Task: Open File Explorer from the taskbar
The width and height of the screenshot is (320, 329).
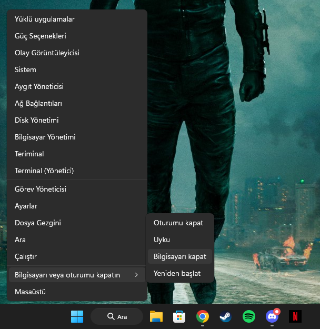Action: [x=156, y=316]
